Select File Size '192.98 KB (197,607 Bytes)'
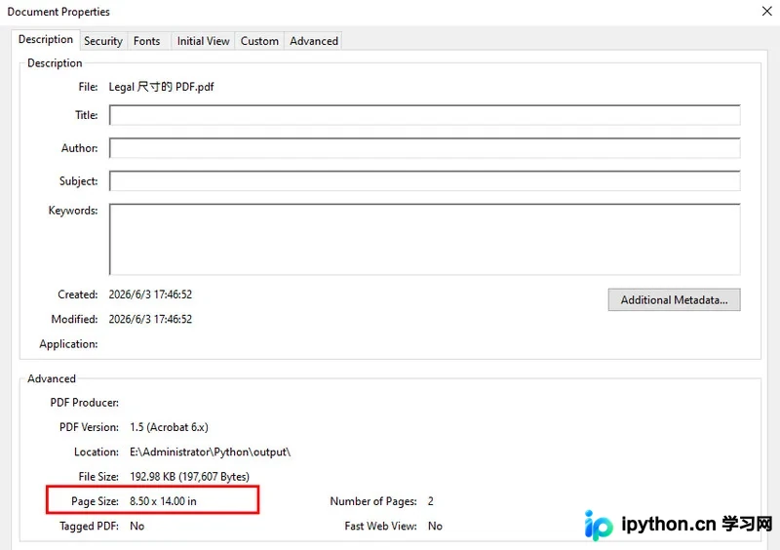The height and width of the screenshot is (550, 780). [189, 476]
